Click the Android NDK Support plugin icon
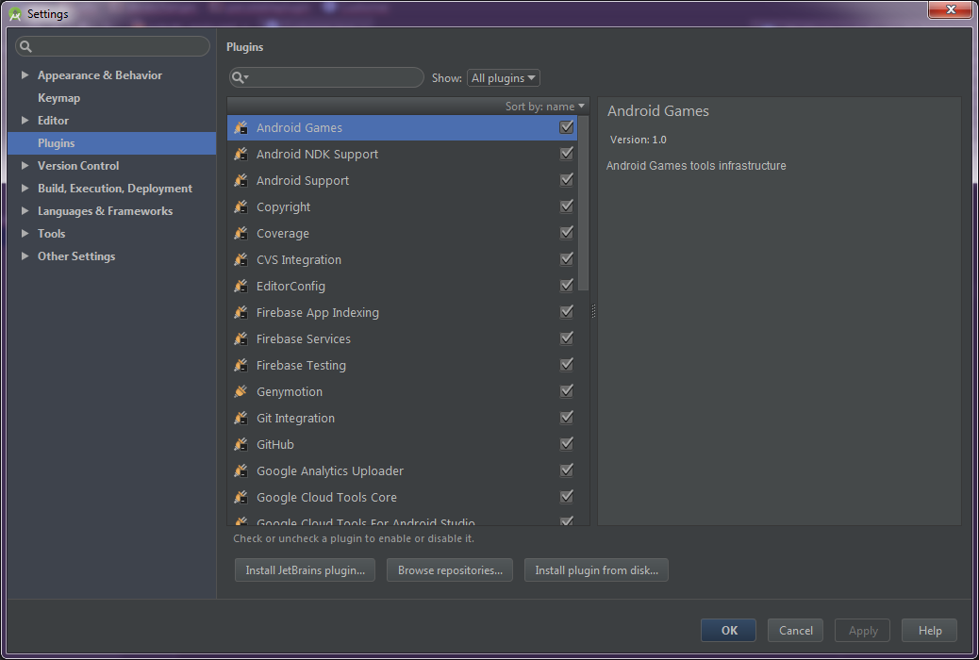The width and height of the screenshot is (979, 660). click(241, 154)
